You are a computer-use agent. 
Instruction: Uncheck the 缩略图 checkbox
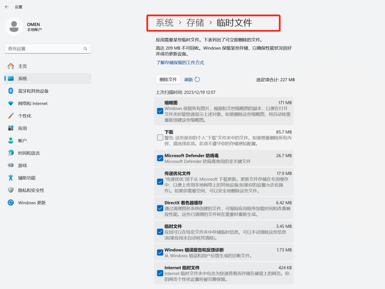pos(160,111)
